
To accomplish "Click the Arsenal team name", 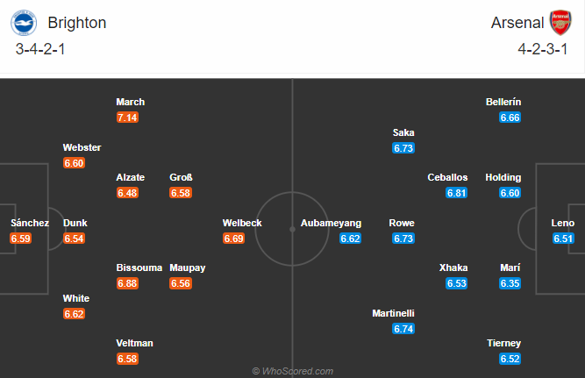I will tap(516, 23).
